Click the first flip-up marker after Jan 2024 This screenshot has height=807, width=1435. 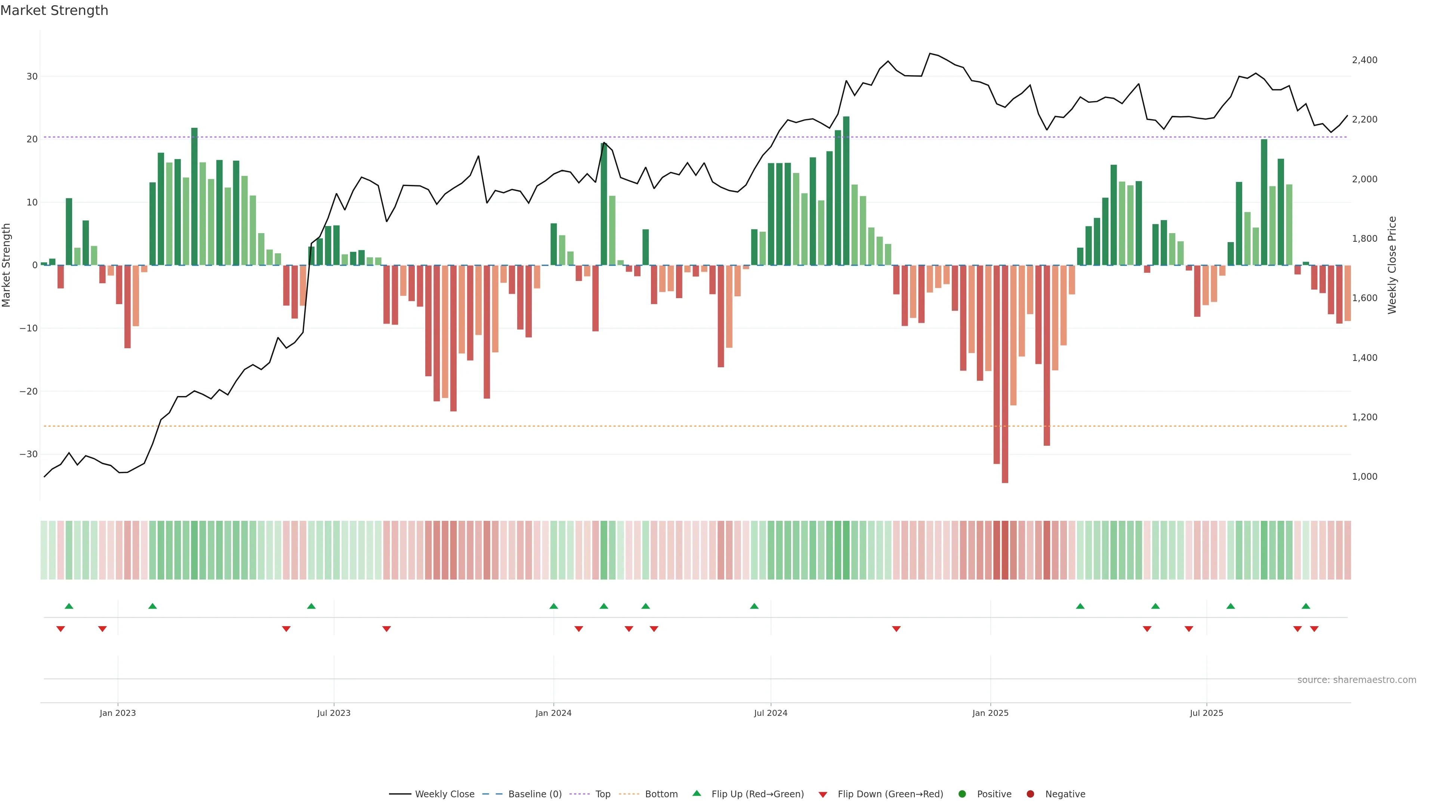click(604, 606)
